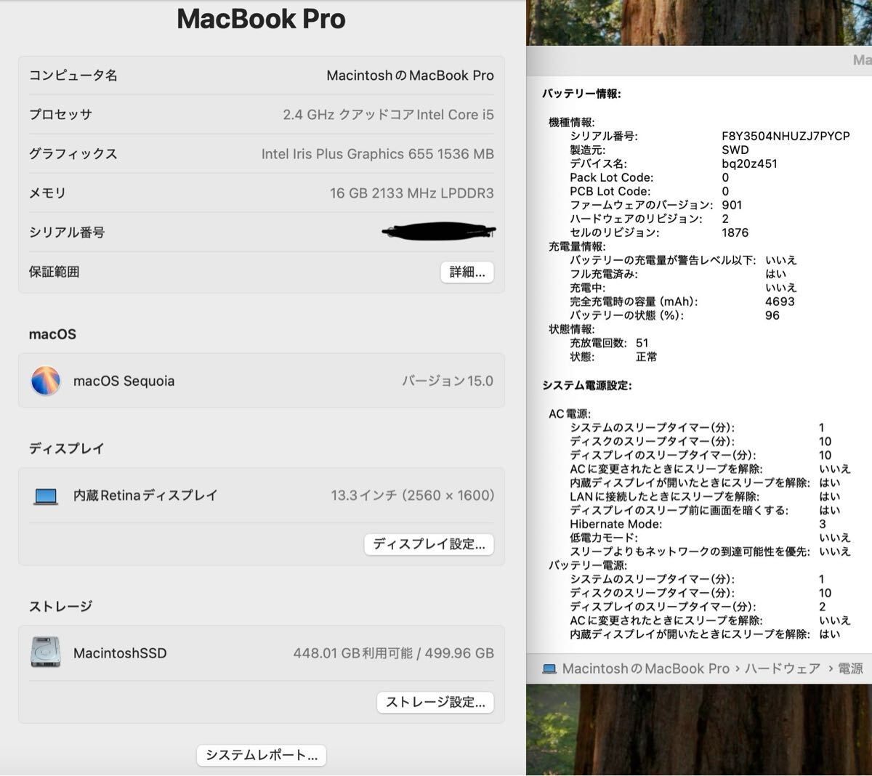This screenshot has width=872, height=776.
Task: Click the 2.4 GHz Intel Core i5 processor text
Action: pyautogui.click(x=388, y=115)
